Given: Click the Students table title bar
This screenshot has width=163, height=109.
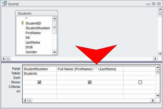Looking at the screenshot, I should pyautogui.click(x=37, y=13).
